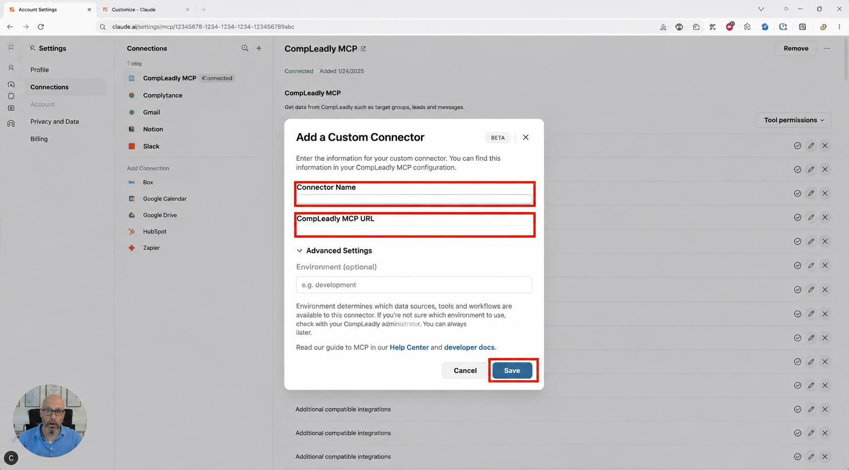Click the browser forward arrow
This screenshot has width=849, height=470.
[26, 27]
